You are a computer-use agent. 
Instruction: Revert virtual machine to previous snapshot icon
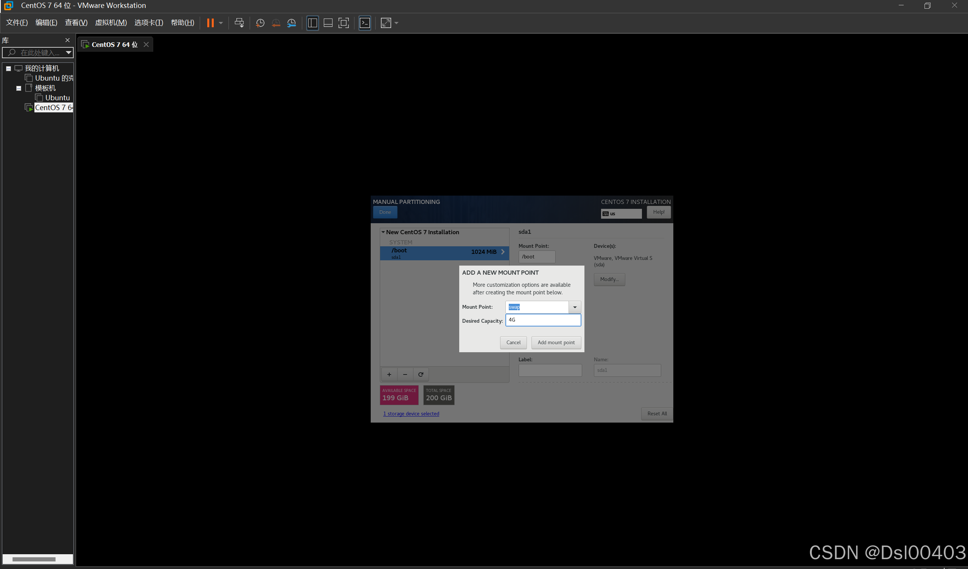tap(276, 23)
